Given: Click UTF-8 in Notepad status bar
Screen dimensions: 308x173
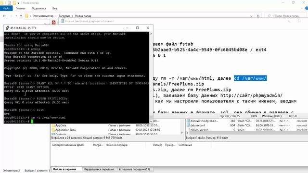Looking at the screenshot, I should pos(293,116).
